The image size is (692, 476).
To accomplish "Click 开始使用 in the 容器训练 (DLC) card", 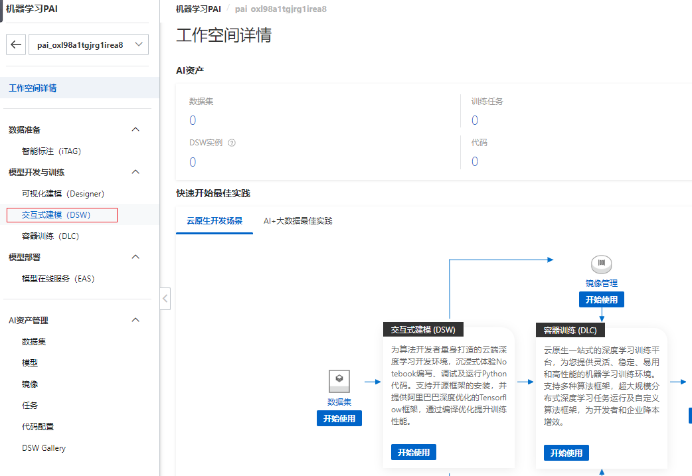I will coord(566,453).
